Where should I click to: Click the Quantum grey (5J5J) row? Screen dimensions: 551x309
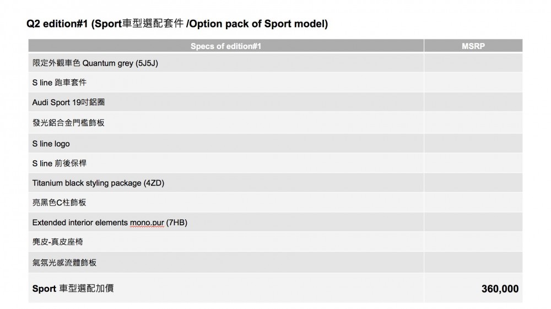point(95,63)
